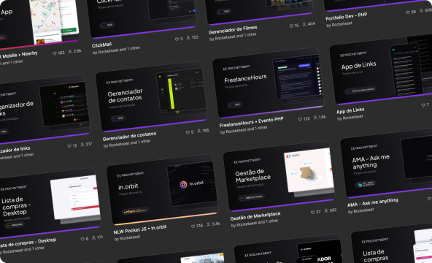The image size is (432, 263).
Task: Click users icon on Gestão de Marketplace card
Action: click(x=326, y=210)
